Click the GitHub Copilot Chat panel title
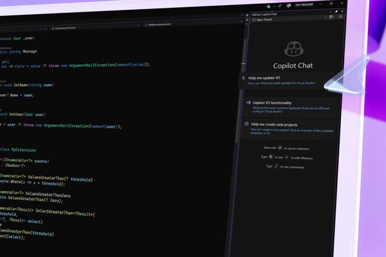This screenshot has height=257, width=386. pos(264,14)
